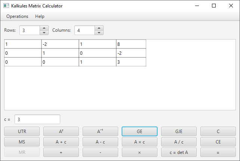The width and height of the screenshot is (240, 161).
Task: Click the A - c button
Action: [100, 142]
